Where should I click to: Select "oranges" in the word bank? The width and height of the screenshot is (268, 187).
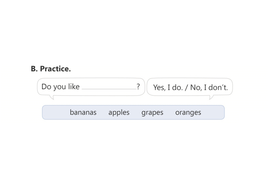(x=188, y=112)
